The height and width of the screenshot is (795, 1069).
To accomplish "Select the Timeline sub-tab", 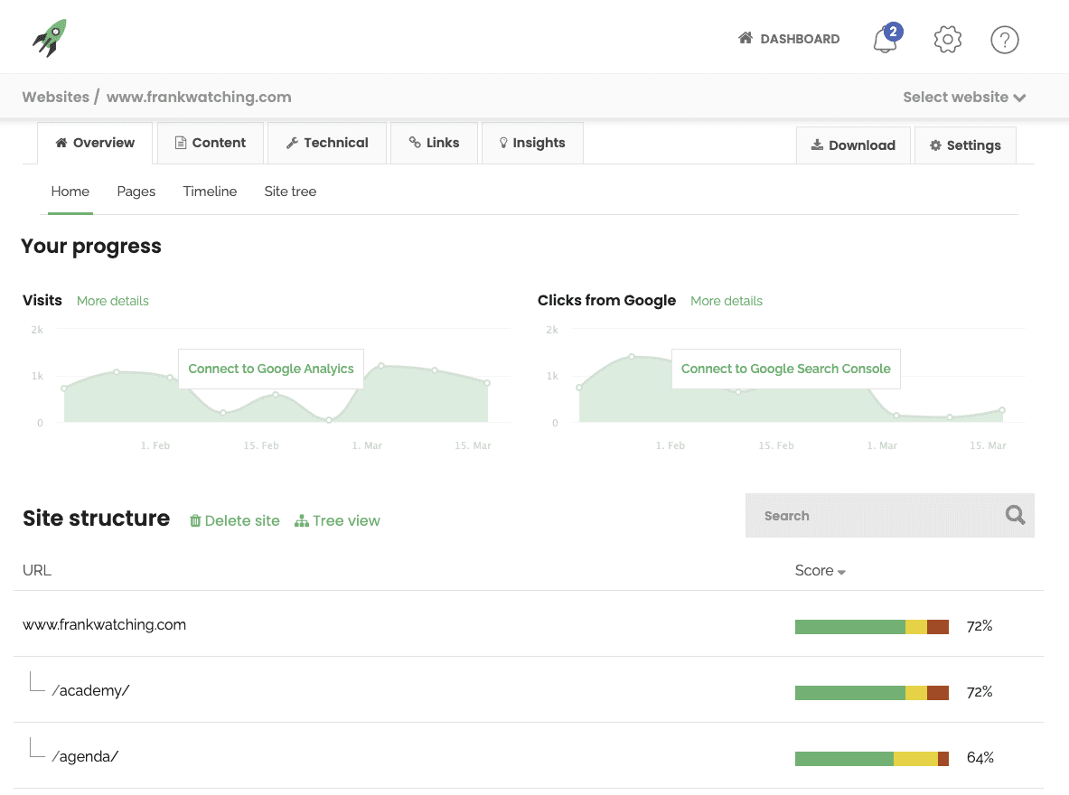I will point(210,192).
